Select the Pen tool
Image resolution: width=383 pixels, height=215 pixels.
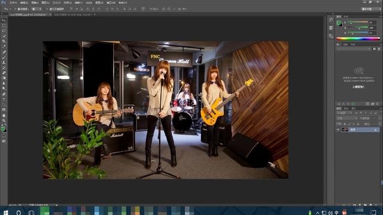tap(4, 94)
